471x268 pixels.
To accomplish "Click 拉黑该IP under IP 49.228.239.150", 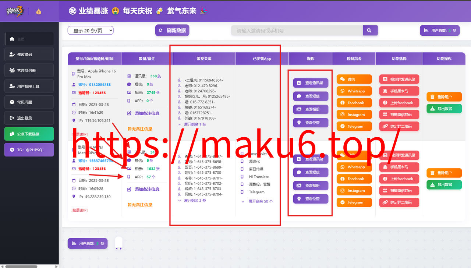I will (x=79, y=210).
